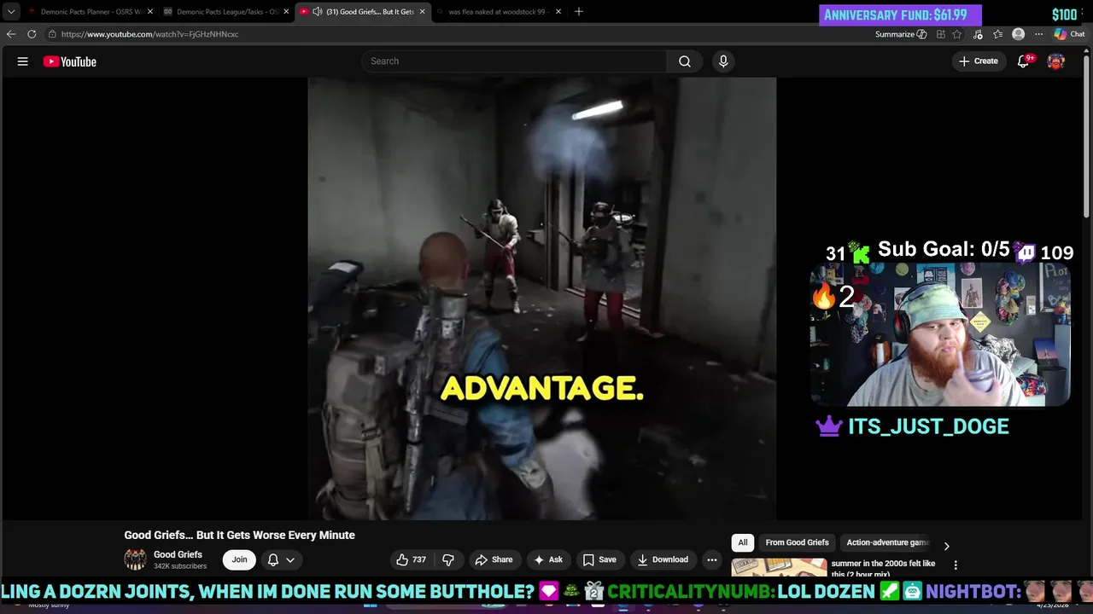Image resolution: width=1093 pixels, height=614 pixels.
Task: Click the search magnifier button
Action: click(685, 61)
